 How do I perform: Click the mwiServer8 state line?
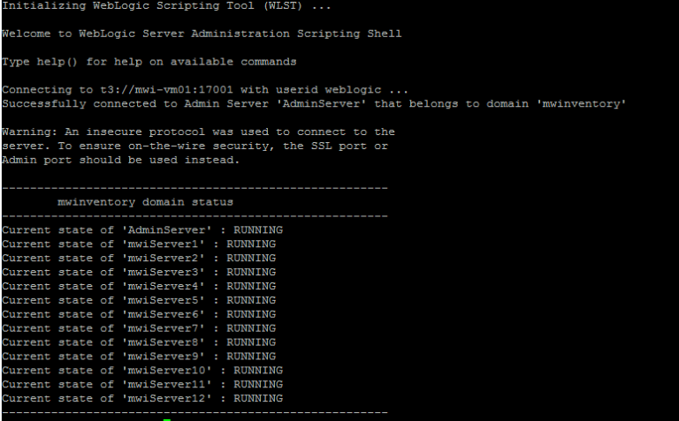(139, 342)
